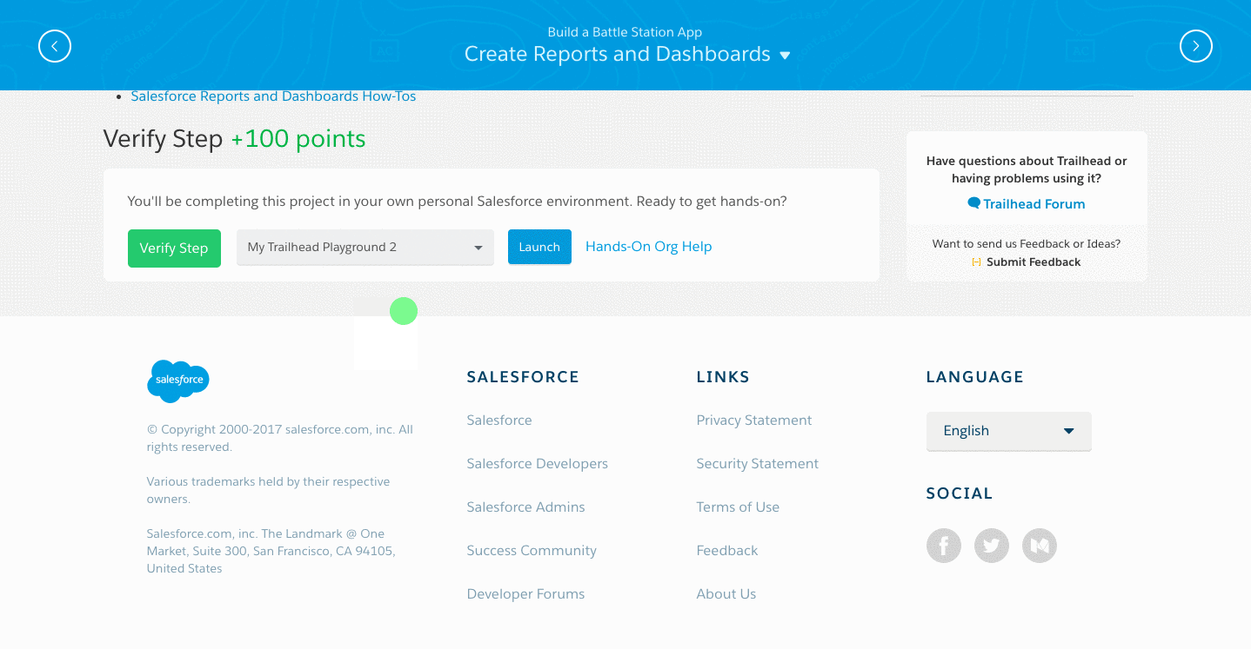
Task: Click Submit Feedback link
Action: (1034, 262)
